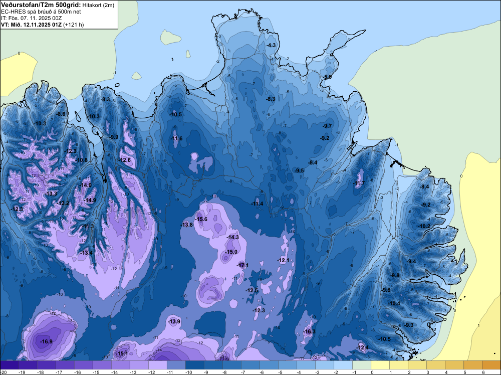Click the -15.1 temperature label
This screenshot has height=375, width=501.
coord(122,354)
